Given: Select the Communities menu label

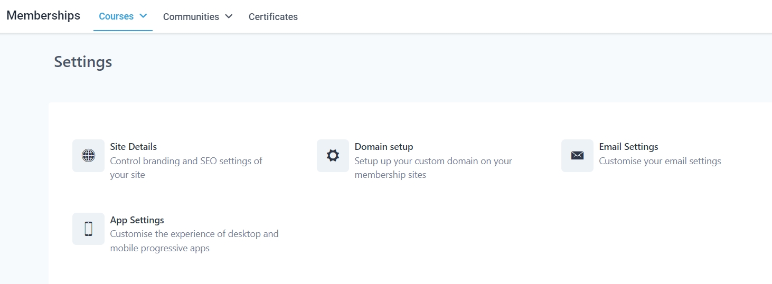Looking at the screenshot, I should 191,17.
